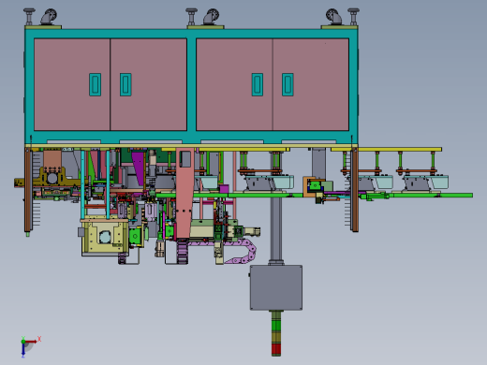The width and height of the screenshot is (487, 365).
Task: Select the top-left caster wheel
Action: pos(49,16)
